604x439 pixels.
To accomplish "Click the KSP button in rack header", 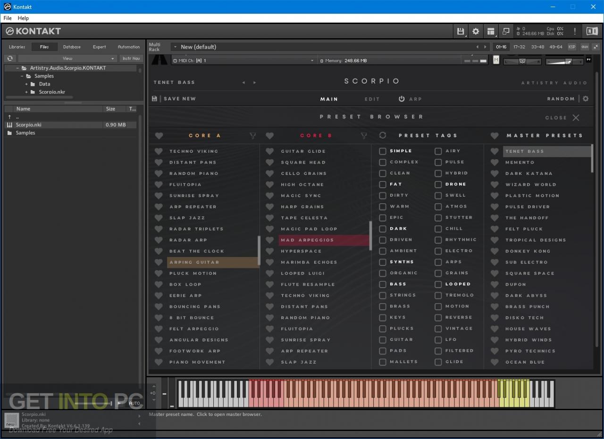I will click(x=572, y=47).
